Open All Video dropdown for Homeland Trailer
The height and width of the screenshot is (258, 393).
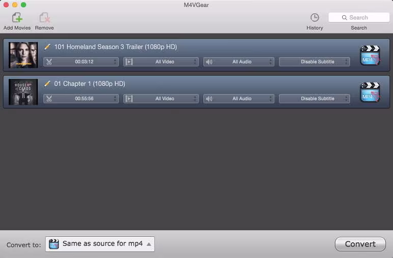(x=161, y=62)
